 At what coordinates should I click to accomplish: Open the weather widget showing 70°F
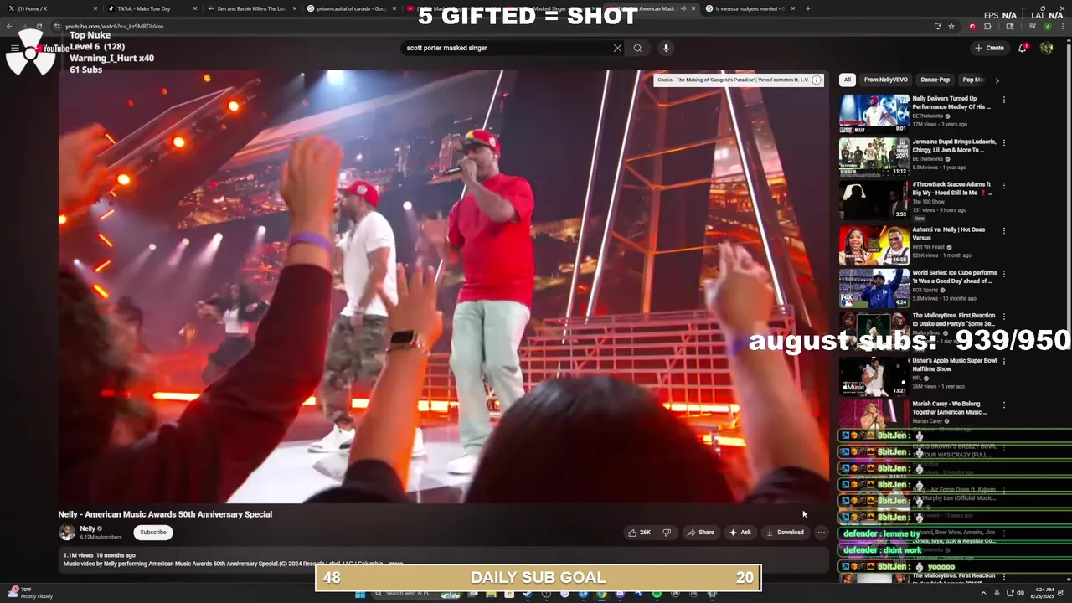pos(32,593)
